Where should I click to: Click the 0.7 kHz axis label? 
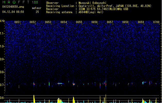2,85
